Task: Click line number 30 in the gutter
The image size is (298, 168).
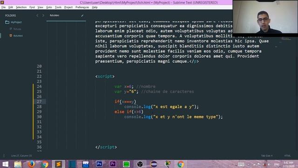Action: tap(39, 117)
